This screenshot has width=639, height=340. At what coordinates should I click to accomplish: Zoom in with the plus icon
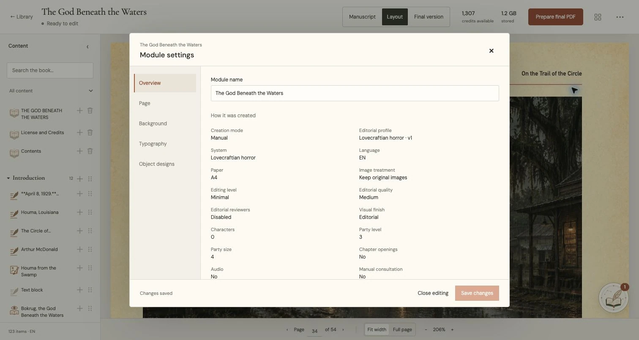point(452,330)
